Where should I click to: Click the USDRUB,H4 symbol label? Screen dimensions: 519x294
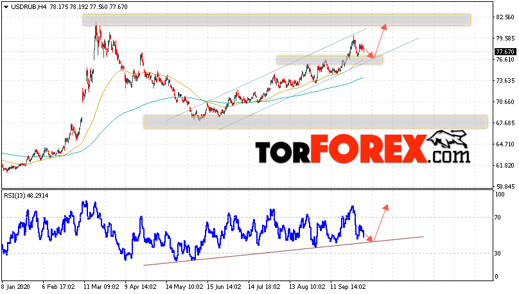click(x=28, y=7)
